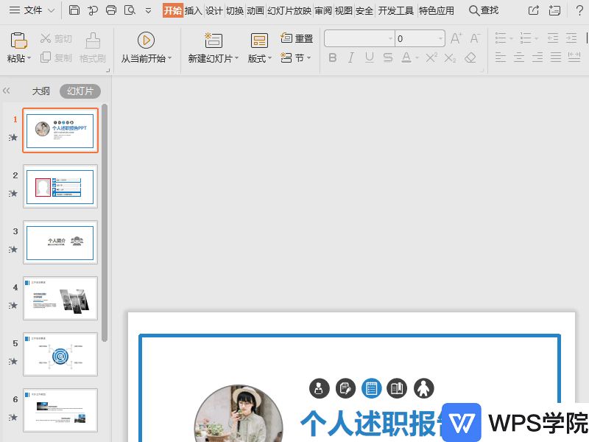
Task: Click the Print icon in the quick access bar
Action: click(111, 10)
